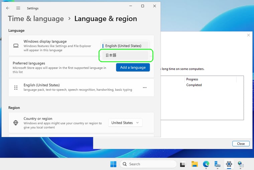Open the Settings hamburger navigation menu
The width and height of the screenshot is (254, 170).
click(18, 8)
